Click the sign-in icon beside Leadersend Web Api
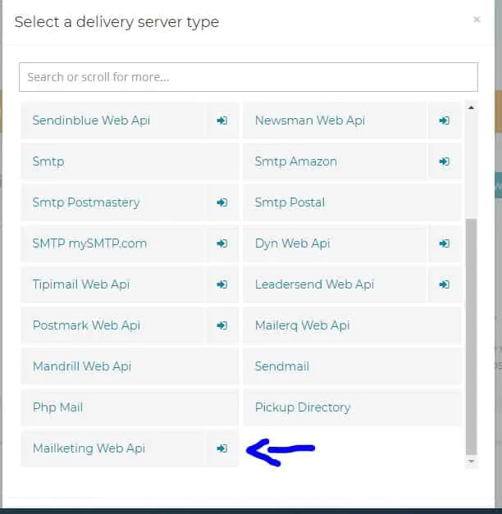Viewport: 502px width, 514px height. 444,284
